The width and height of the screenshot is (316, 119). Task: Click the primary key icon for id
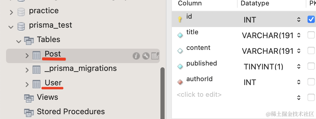[x=180, y=20]
